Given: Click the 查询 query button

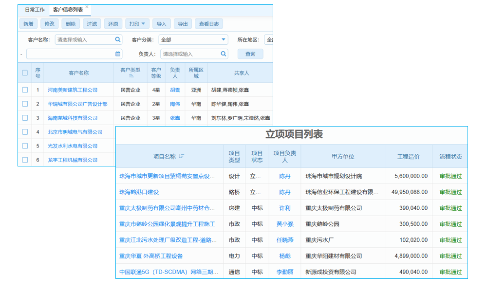Looking at the screenshot, I should point(250,54).
